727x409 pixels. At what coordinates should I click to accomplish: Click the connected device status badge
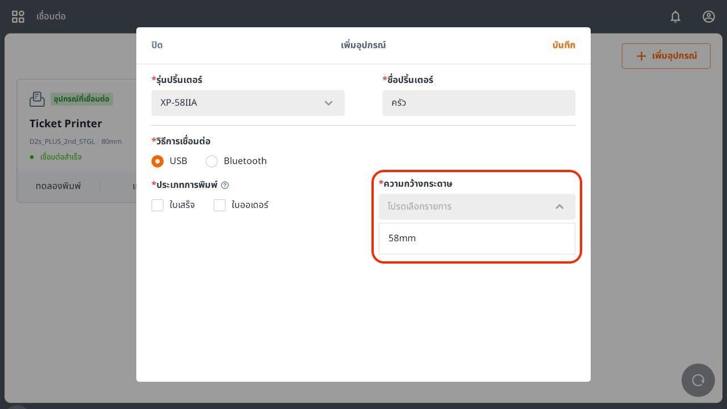[81, 99]
